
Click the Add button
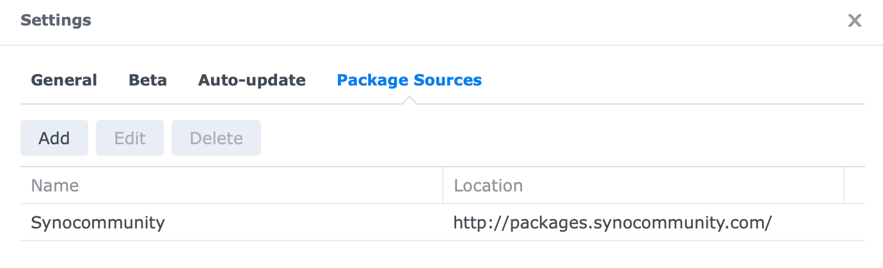54,138
